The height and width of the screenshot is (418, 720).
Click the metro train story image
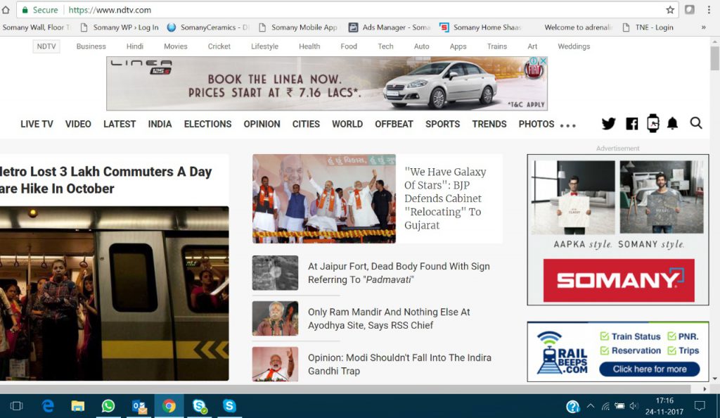point(115,293)
